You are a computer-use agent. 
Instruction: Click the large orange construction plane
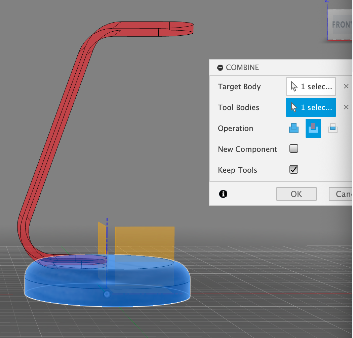pyautogui.click(x=145, y=242)
